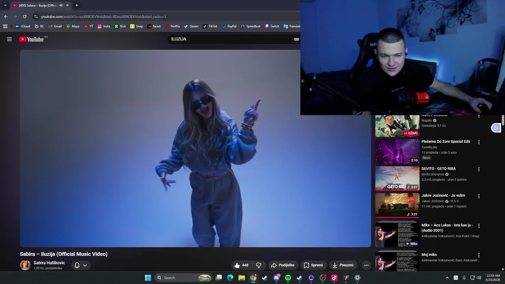Image resolution: width=505 pixels, height=284 pixels.
Task: Open menu for Moj miks
Action: (x=479, y=256)
